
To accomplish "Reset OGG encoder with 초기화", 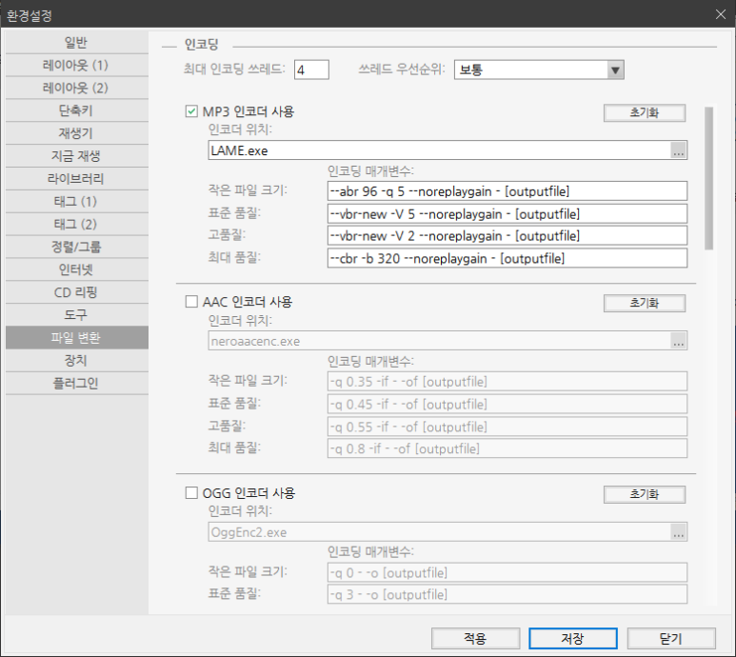I will pyautogui.click(x=645, y=494).
